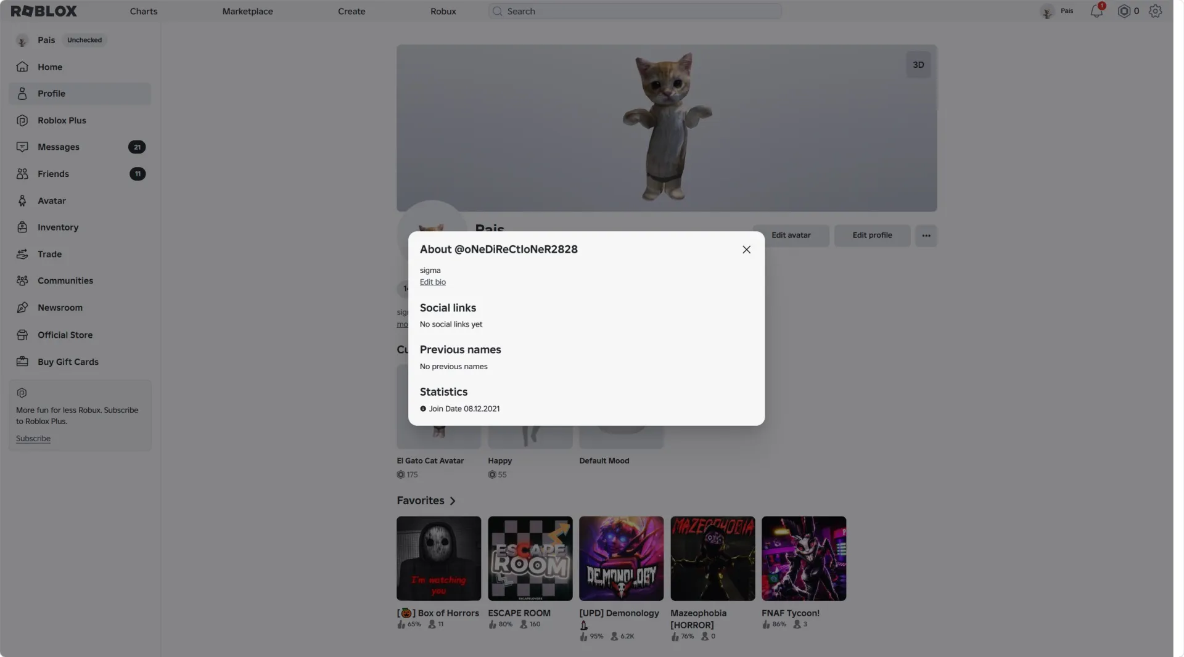
Task: Open Buy Gift Cards in sidebar
Action: [80, 362]
